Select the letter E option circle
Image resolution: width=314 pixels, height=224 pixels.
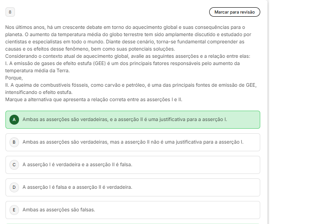coord(14,210)
